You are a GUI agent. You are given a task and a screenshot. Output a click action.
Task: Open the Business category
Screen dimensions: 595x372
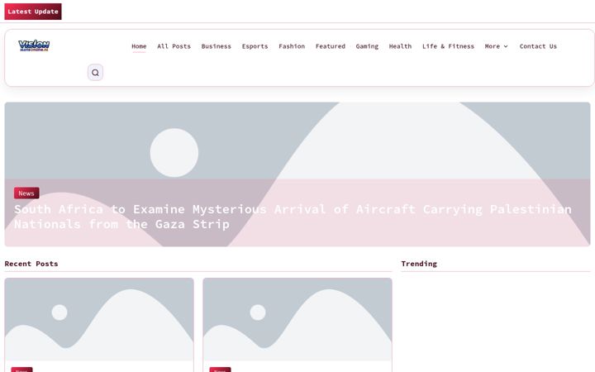pos(217,46)
